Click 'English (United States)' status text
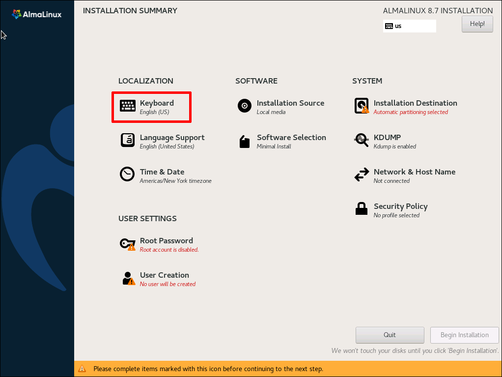This screenshot has width=502, height=377. tap(167, 146)
